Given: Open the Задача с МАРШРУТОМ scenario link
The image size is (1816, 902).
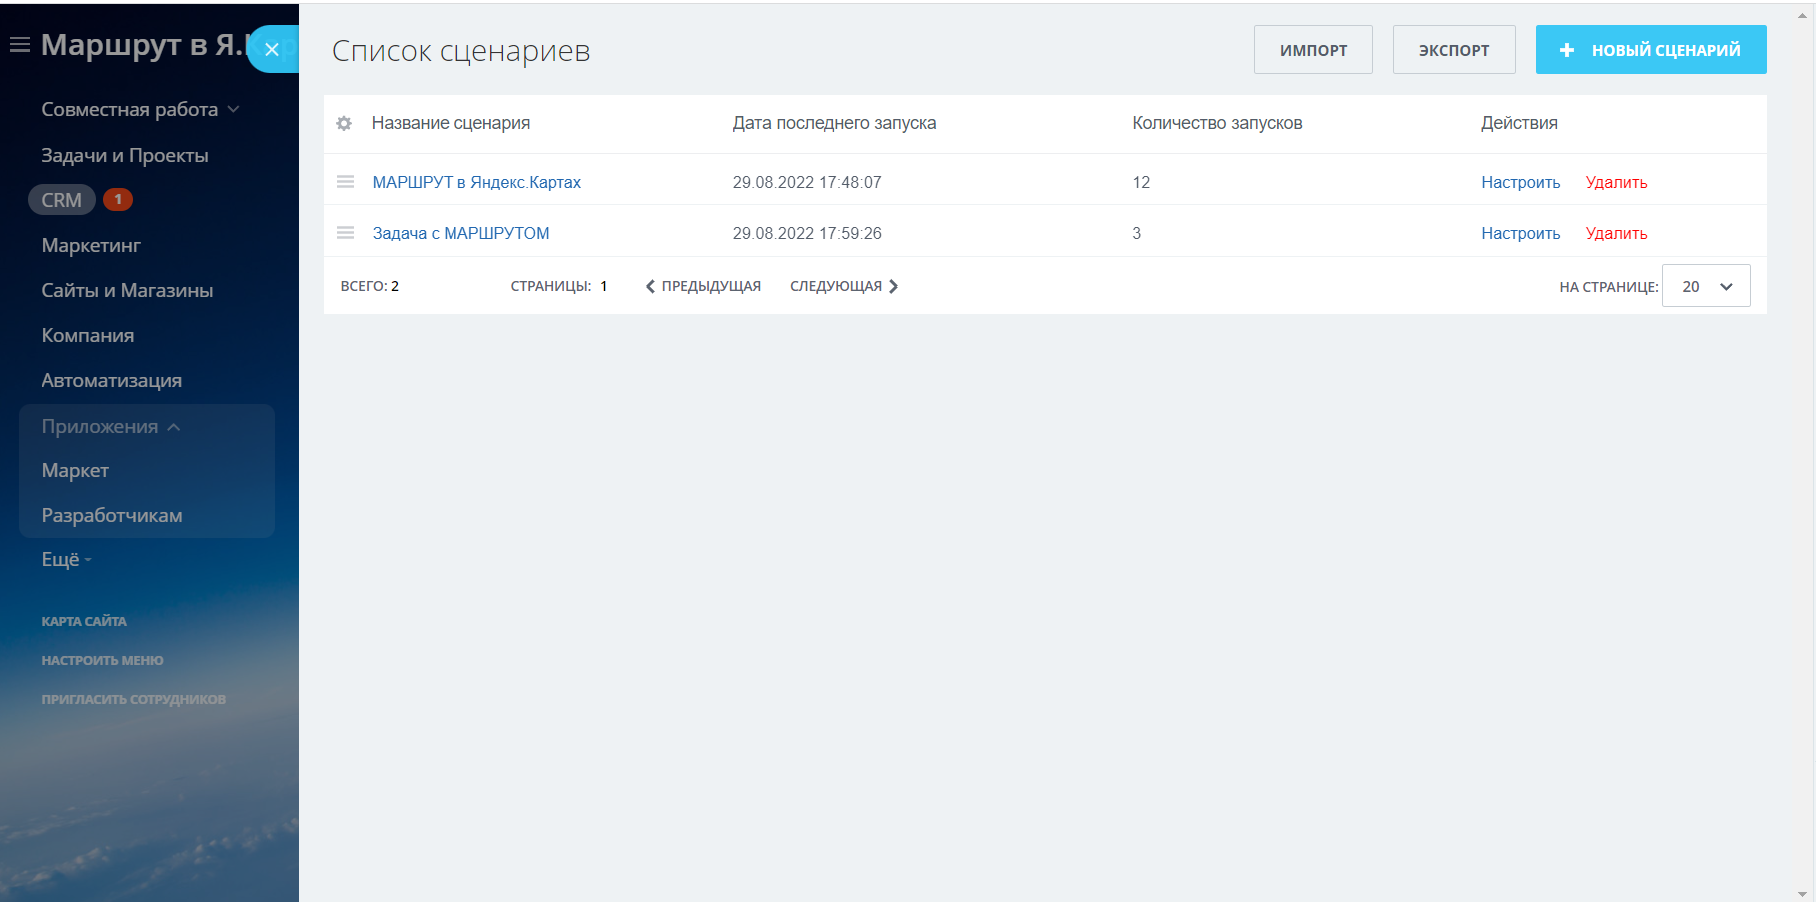Looking at the screenshot, I should (460, 233).
